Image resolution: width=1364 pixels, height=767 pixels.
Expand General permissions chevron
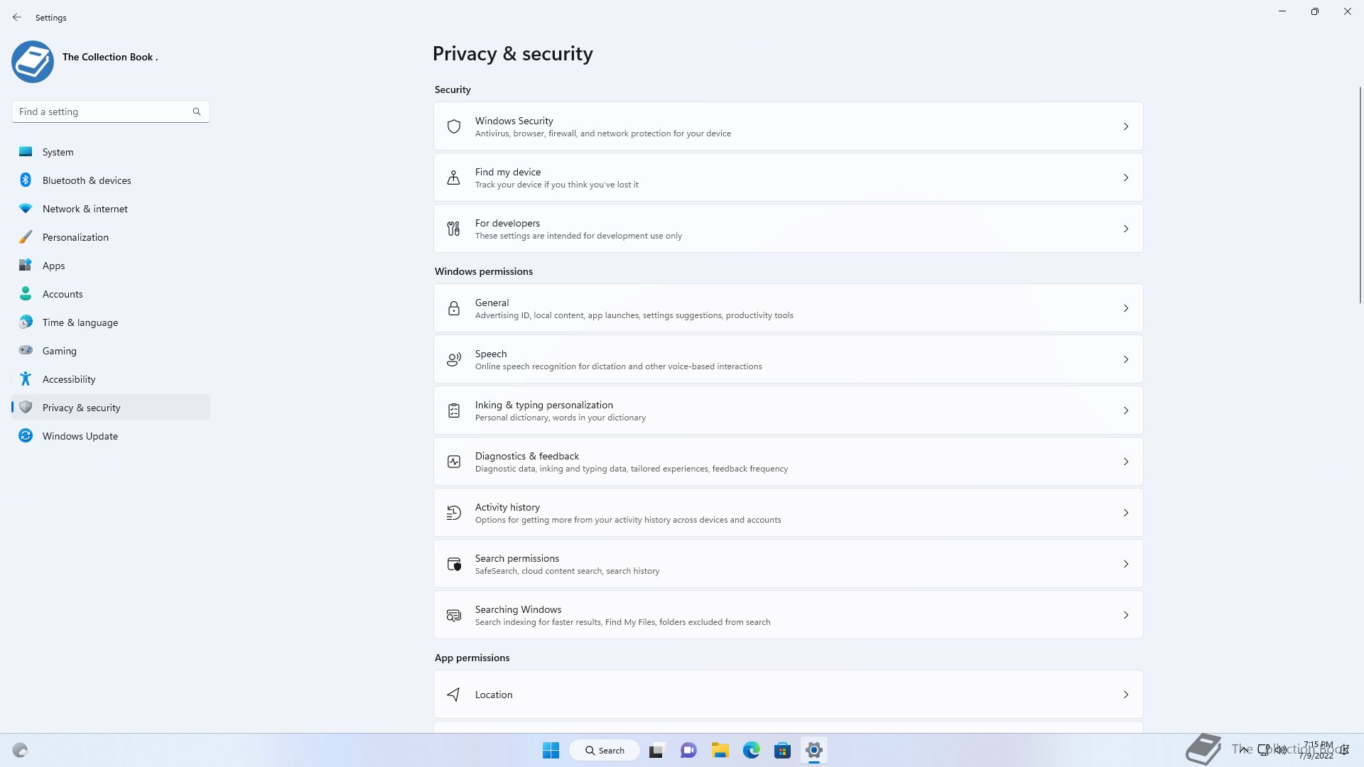point(1126,308)
